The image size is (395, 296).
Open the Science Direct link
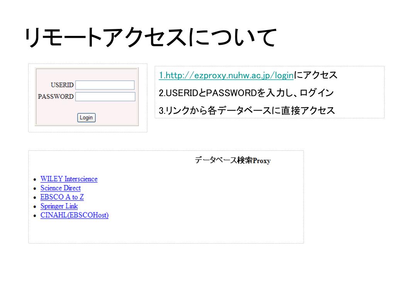[61, 188]
